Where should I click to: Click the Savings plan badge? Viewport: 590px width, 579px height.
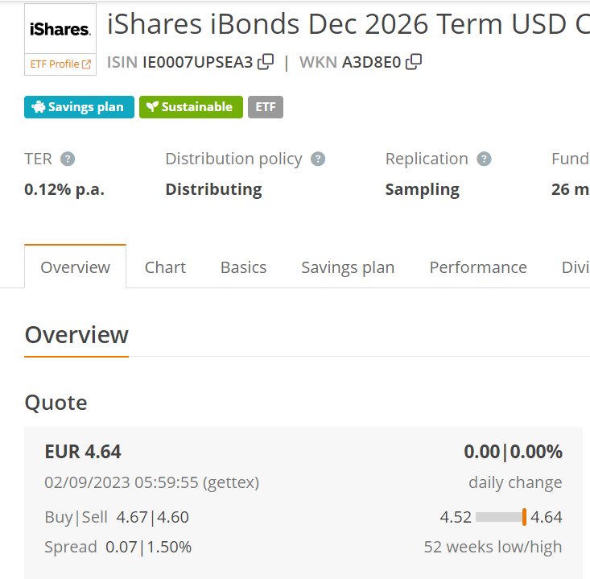79,107
